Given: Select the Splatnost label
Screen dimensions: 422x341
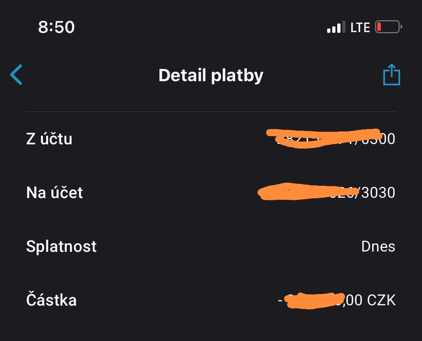Looking at the screenshot, I should [x=61, y=246].
